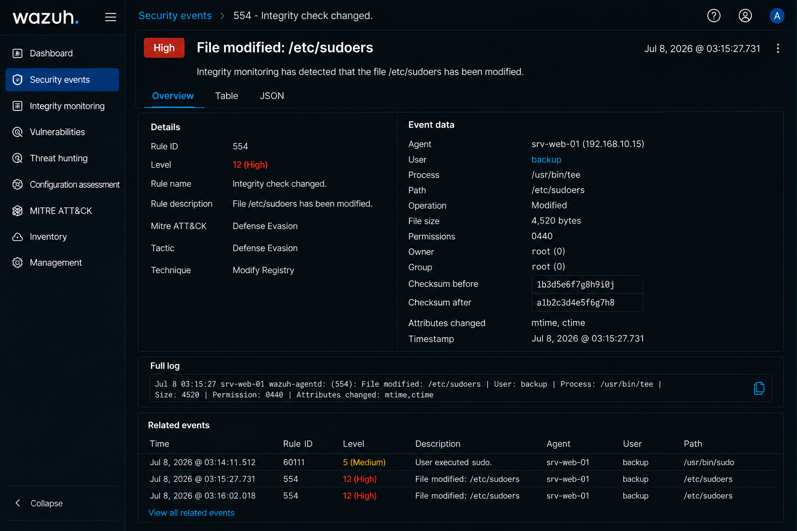Viewport: 797px width, 531px height.
Task: Click the Wazuh logo
Action: click(46, 17)
